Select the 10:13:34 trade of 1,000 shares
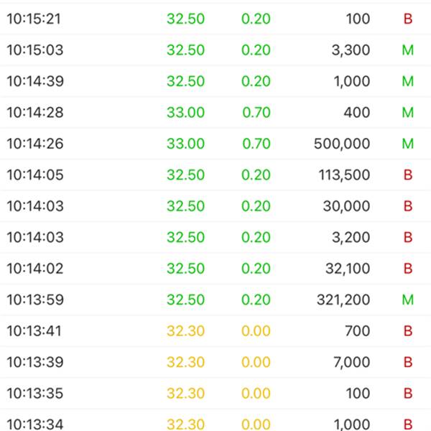 215,420
